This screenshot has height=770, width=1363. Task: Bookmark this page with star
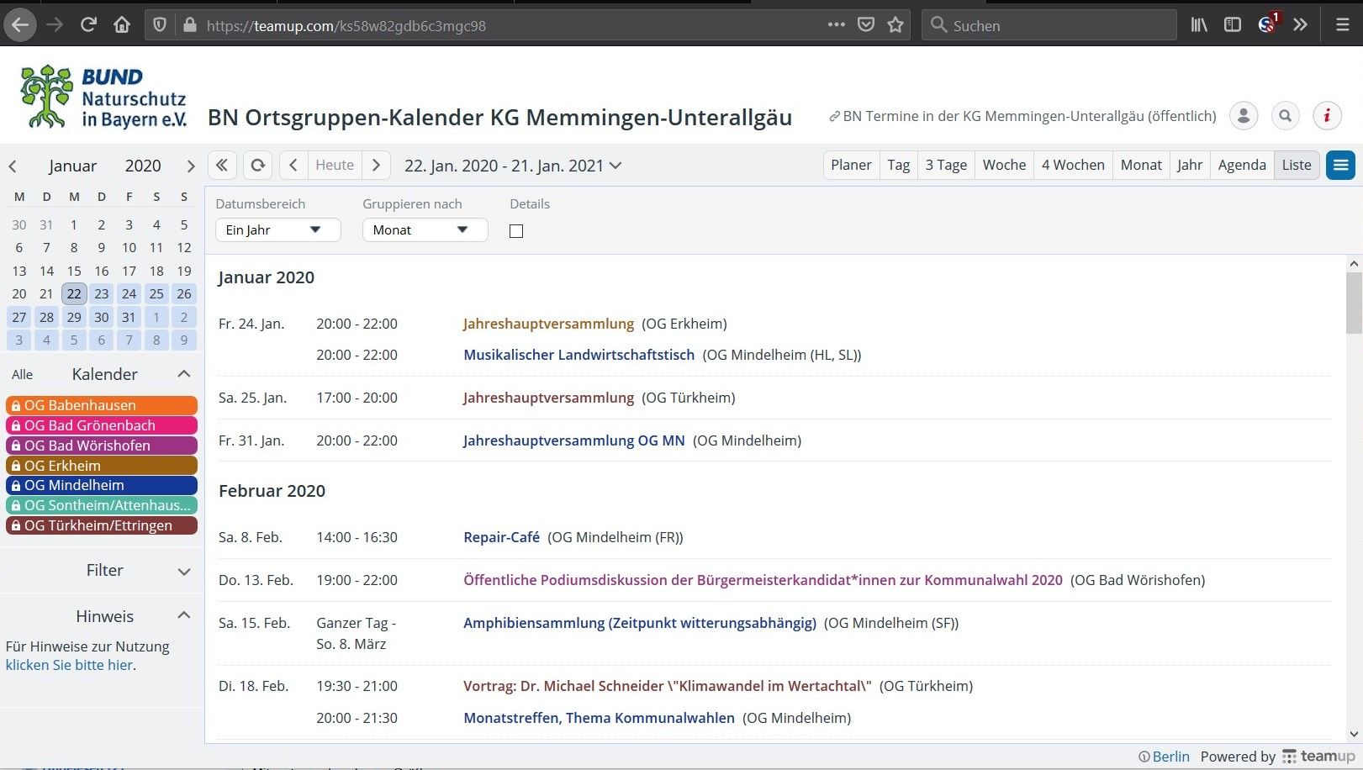click(895, 25)
